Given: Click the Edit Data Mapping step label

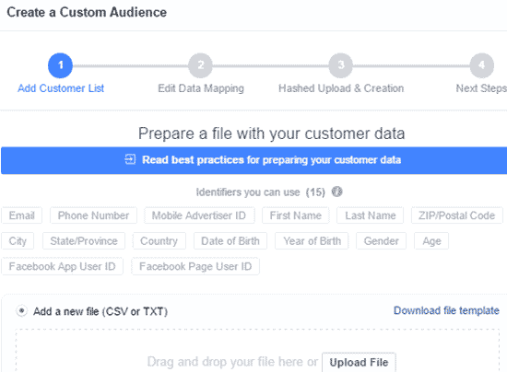Looking at the screenshot, I should pyautogui.click(x=201, y=88).
